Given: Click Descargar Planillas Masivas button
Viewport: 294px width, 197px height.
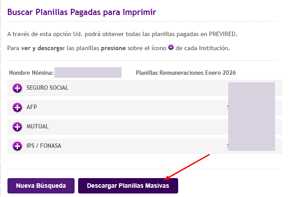Looking at the screenshot, I should tap(128, 186).
